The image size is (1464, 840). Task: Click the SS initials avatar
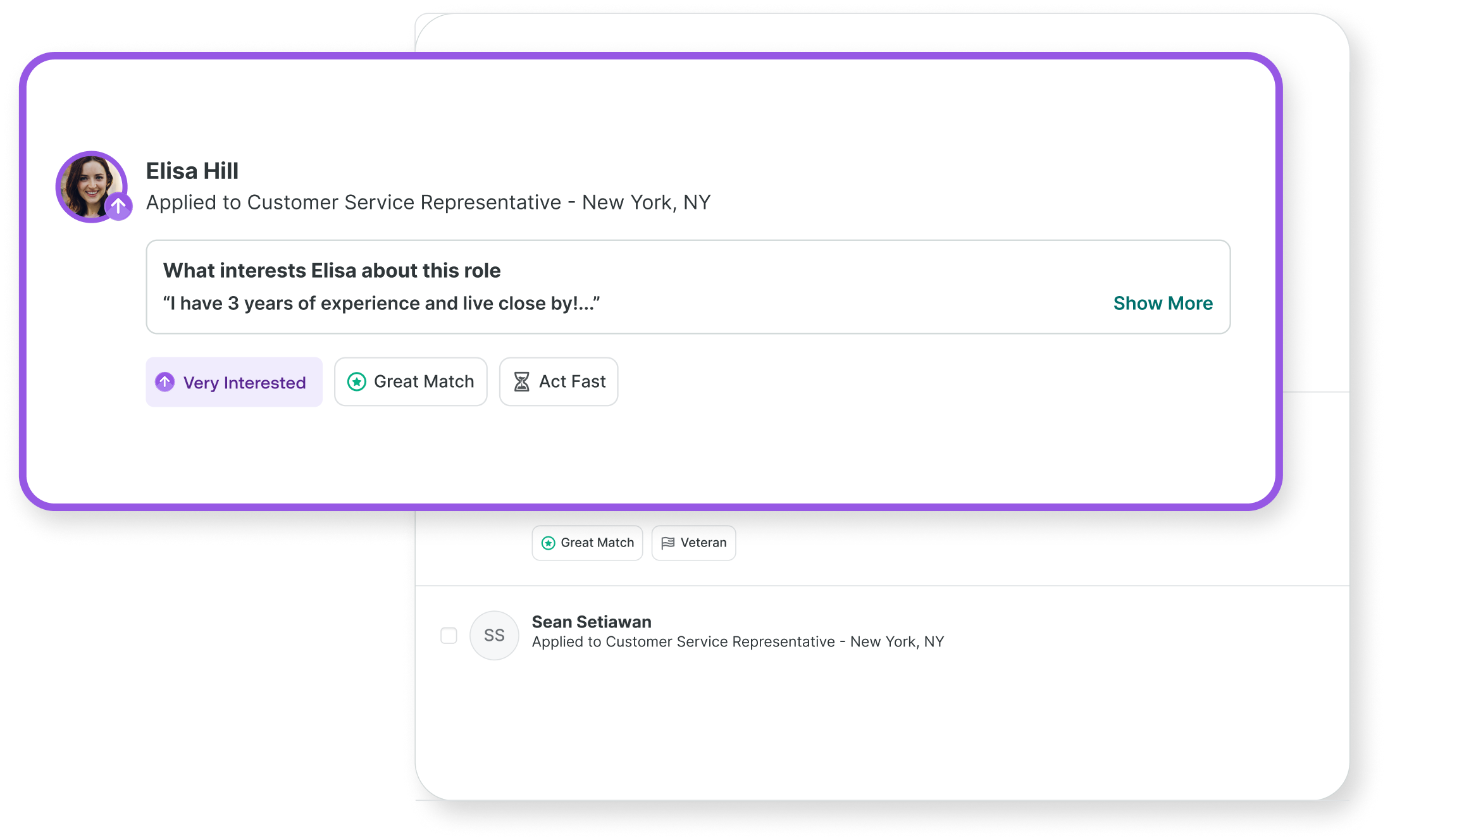[494, 635]
